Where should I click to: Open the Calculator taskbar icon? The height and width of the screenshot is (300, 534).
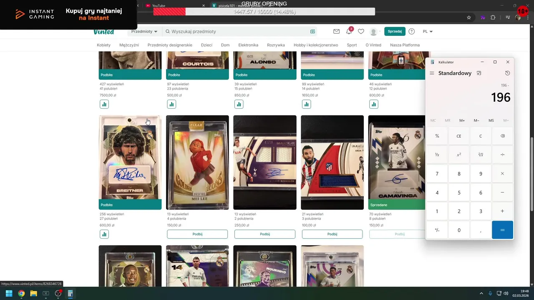(x=71, y=293)
